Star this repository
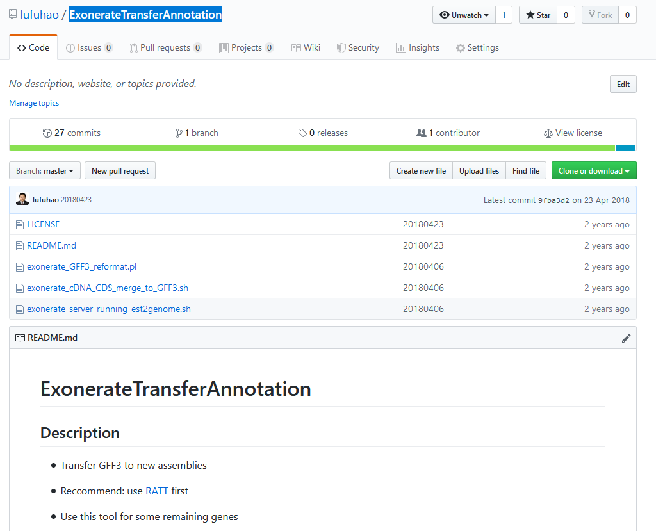Image resolution: width=656 pixels, height=531 pixels. pyautogui.click(x=538, y=15)
